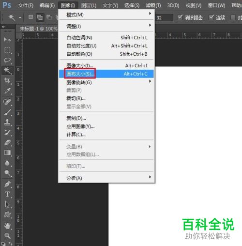Viewport: 242px width, 246px height.
Task: Open the 视图(V) menu
Action: pos(194,5)
